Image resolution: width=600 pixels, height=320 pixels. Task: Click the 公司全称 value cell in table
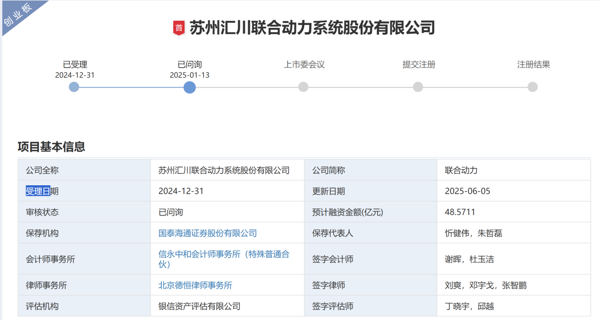pyautogui.click(x=228, y=170)
